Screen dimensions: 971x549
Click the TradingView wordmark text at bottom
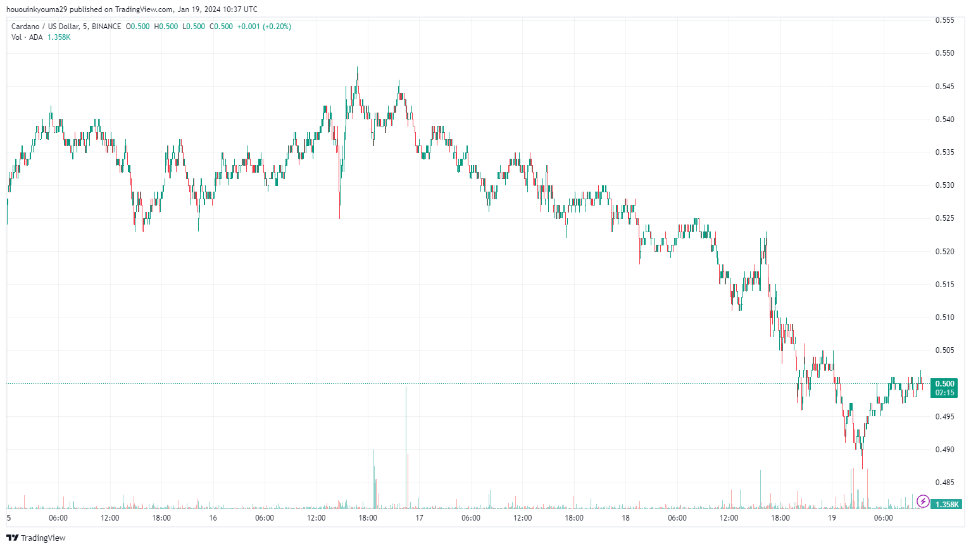click(43, 538)
